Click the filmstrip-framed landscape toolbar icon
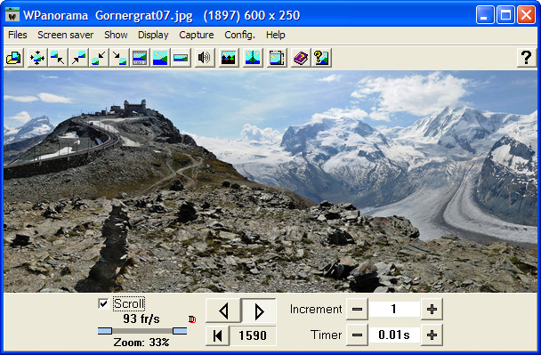The width and height of the screenshot is (541, 355). pos(140,58)
